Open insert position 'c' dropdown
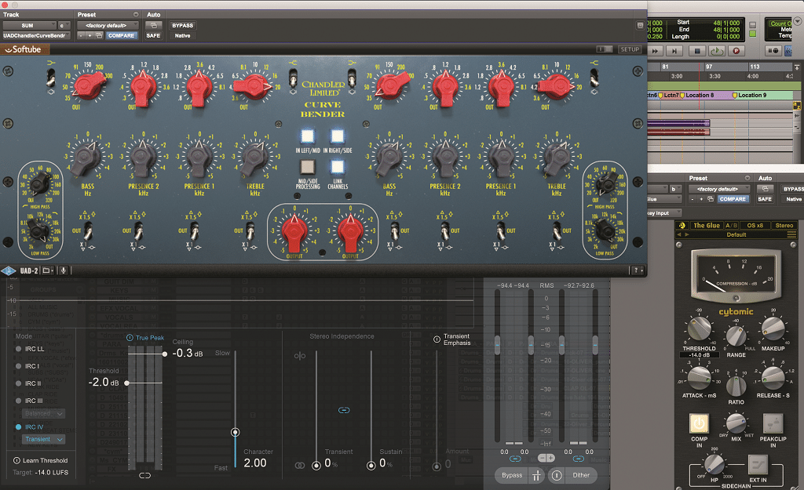This screenshot has height=490, width=804. 64,26
